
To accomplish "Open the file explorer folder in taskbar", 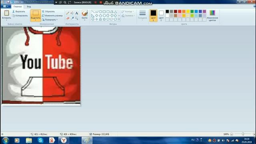I will (29, 140).
